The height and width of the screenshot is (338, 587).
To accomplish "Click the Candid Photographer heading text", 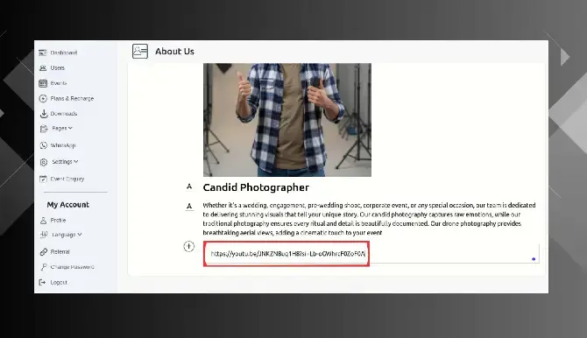I will [x=256, y=187].
